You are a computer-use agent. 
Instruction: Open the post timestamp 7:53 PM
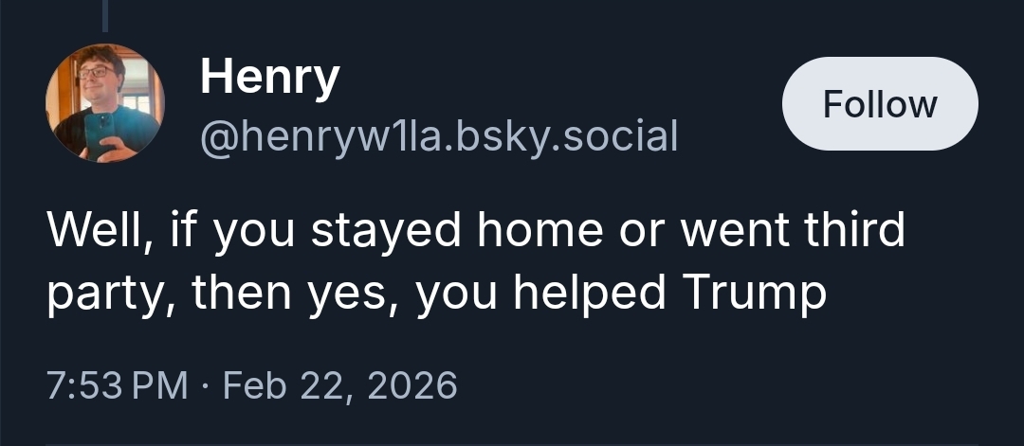coord(118,385)
